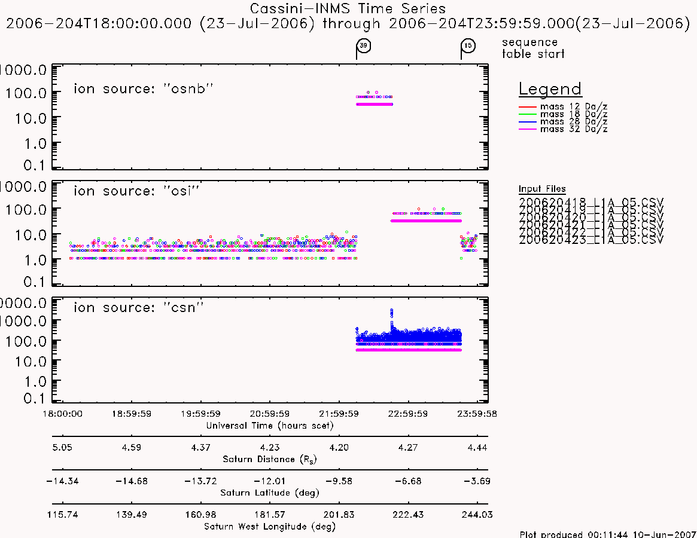Click the 18:00:00 time axis label
The height and width of the screenshot is (538, 697).
point(62,414)
